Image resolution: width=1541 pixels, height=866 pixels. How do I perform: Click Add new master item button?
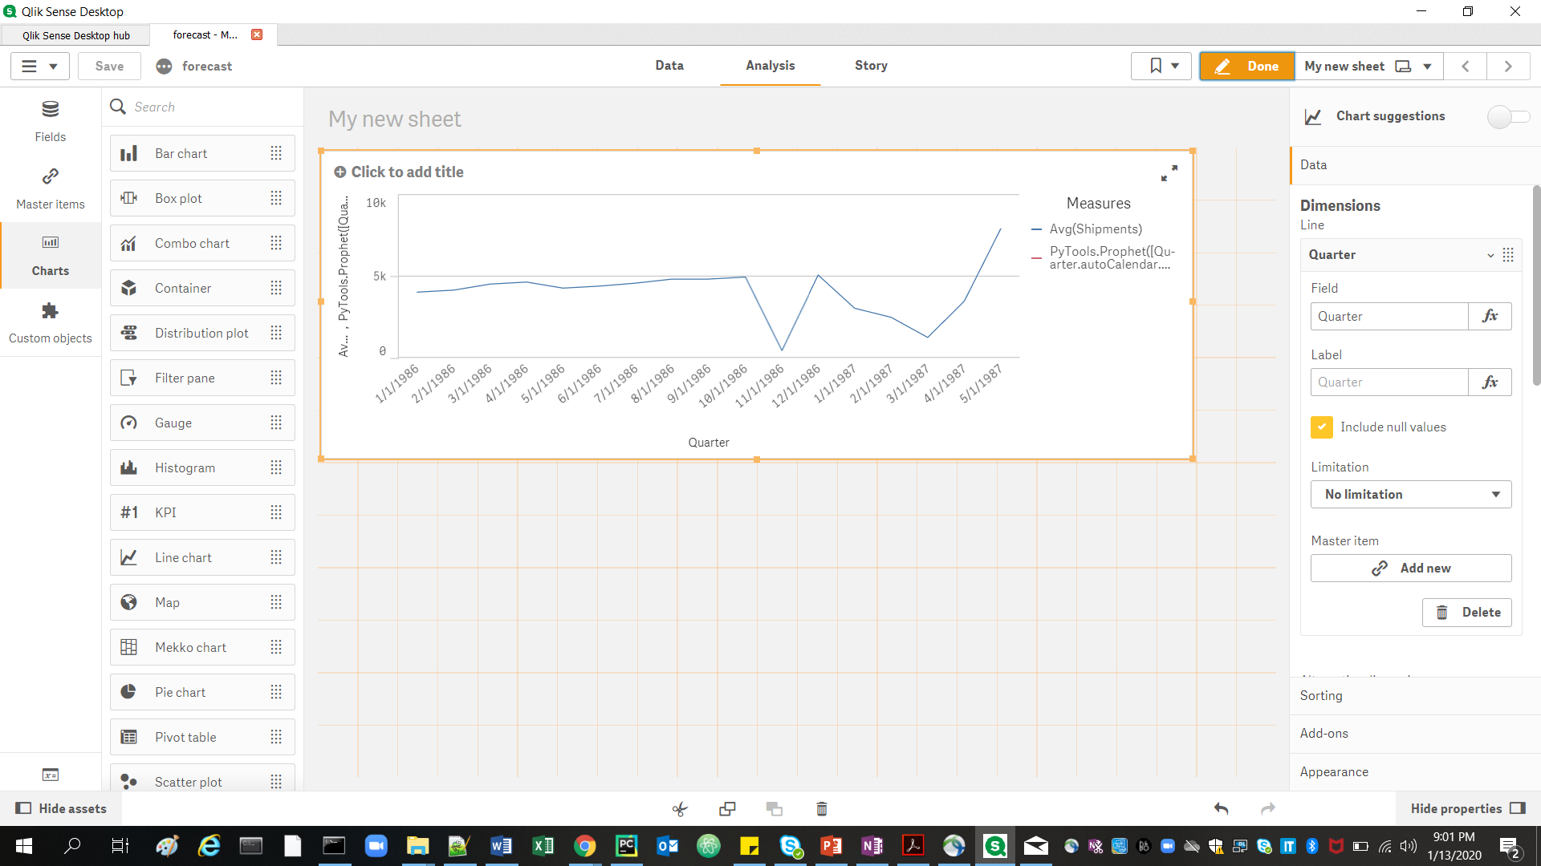(x=1410, y=568)
